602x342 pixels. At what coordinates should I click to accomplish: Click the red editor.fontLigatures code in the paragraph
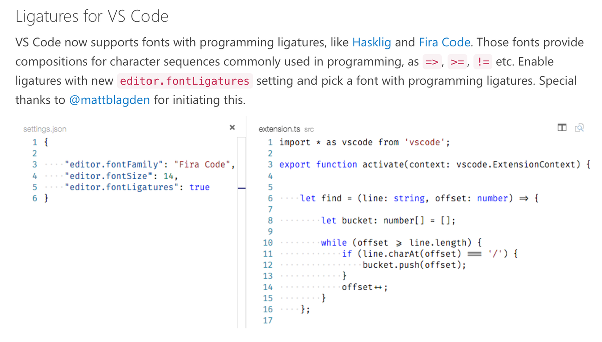185,81
